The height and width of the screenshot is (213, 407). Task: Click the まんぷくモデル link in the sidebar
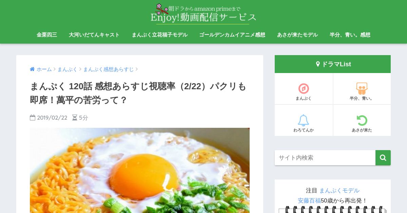click(x=339, y=190)
